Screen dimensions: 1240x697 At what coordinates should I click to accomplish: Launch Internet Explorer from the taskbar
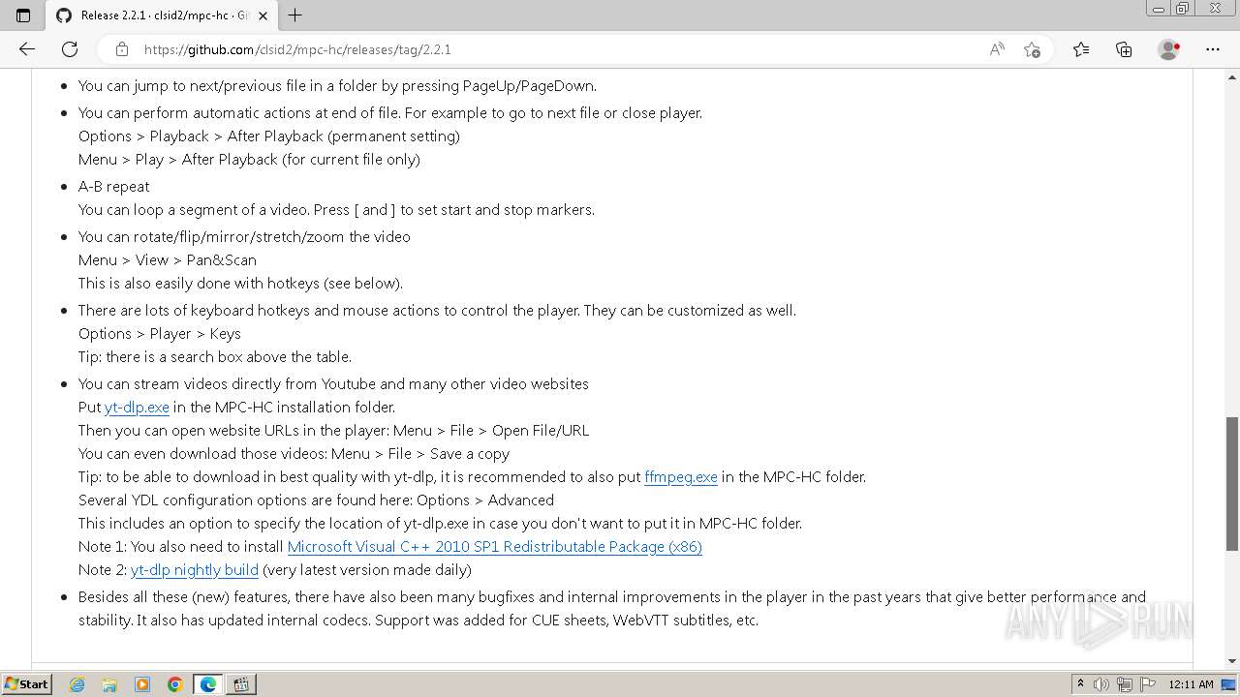click(77, 684)
